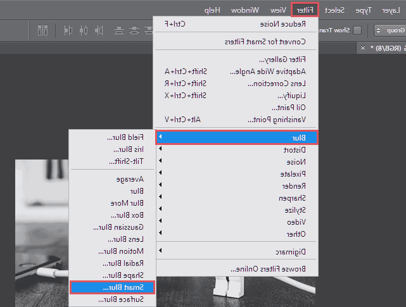Open the Layer menu
The width and height of the screenshot is (406, 307).
pyautogui.click(x=391, y=10)
